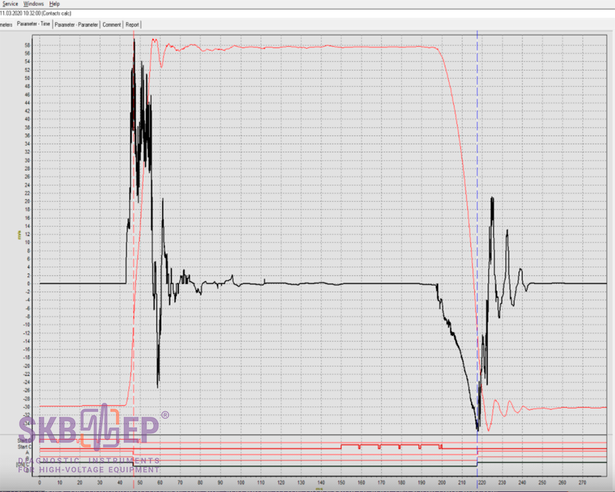Open the Windows menu

click(33, 4)
